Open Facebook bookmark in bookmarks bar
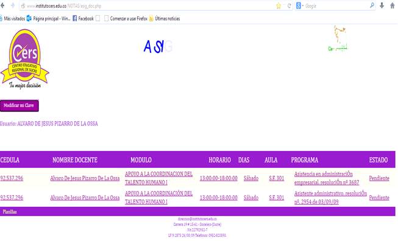Screen dimensions: 398x241 [84, 18]
